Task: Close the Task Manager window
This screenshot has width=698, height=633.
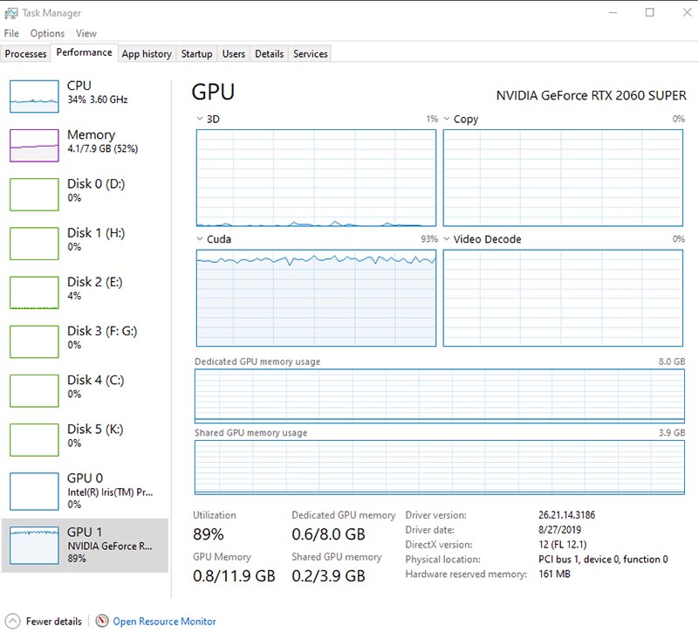Action: (688, 12)
